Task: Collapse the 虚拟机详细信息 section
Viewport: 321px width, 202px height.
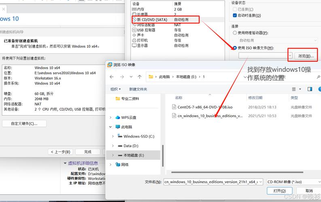Action: [65, 163]
